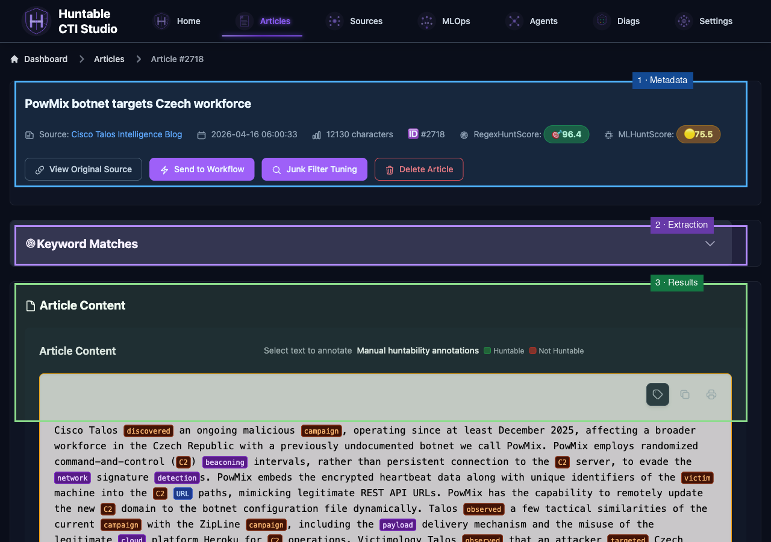Screen dimensions: 771x542
Task: Open the Diags page
Action: 617,21
